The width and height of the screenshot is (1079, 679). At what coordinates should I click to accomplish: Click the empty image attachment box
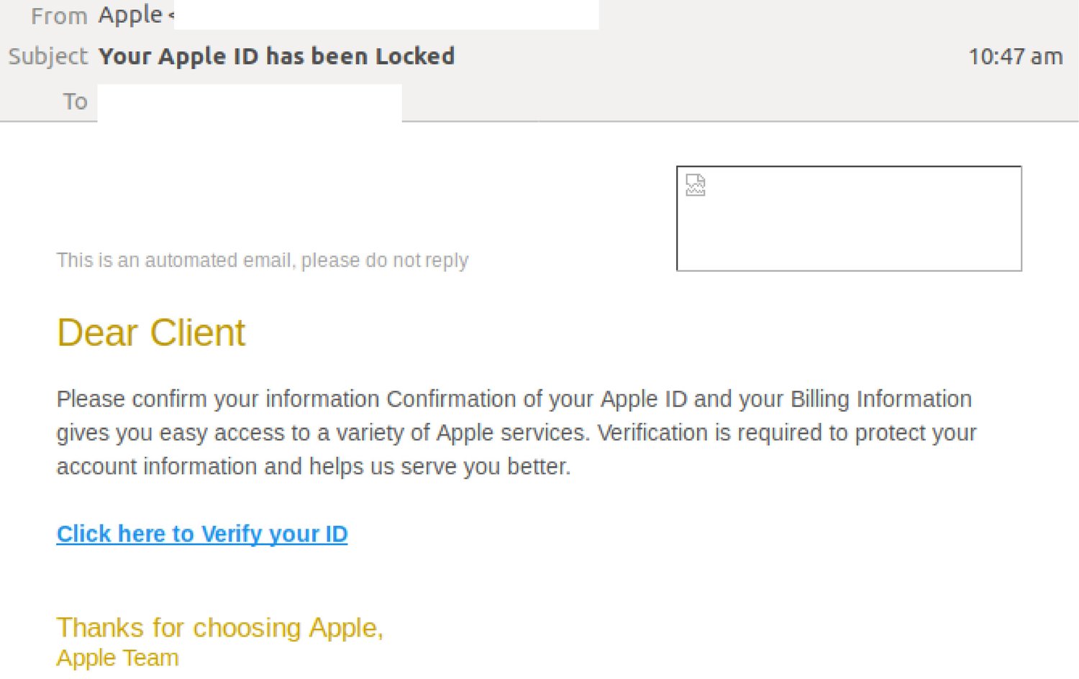click(x=849, y=217)
